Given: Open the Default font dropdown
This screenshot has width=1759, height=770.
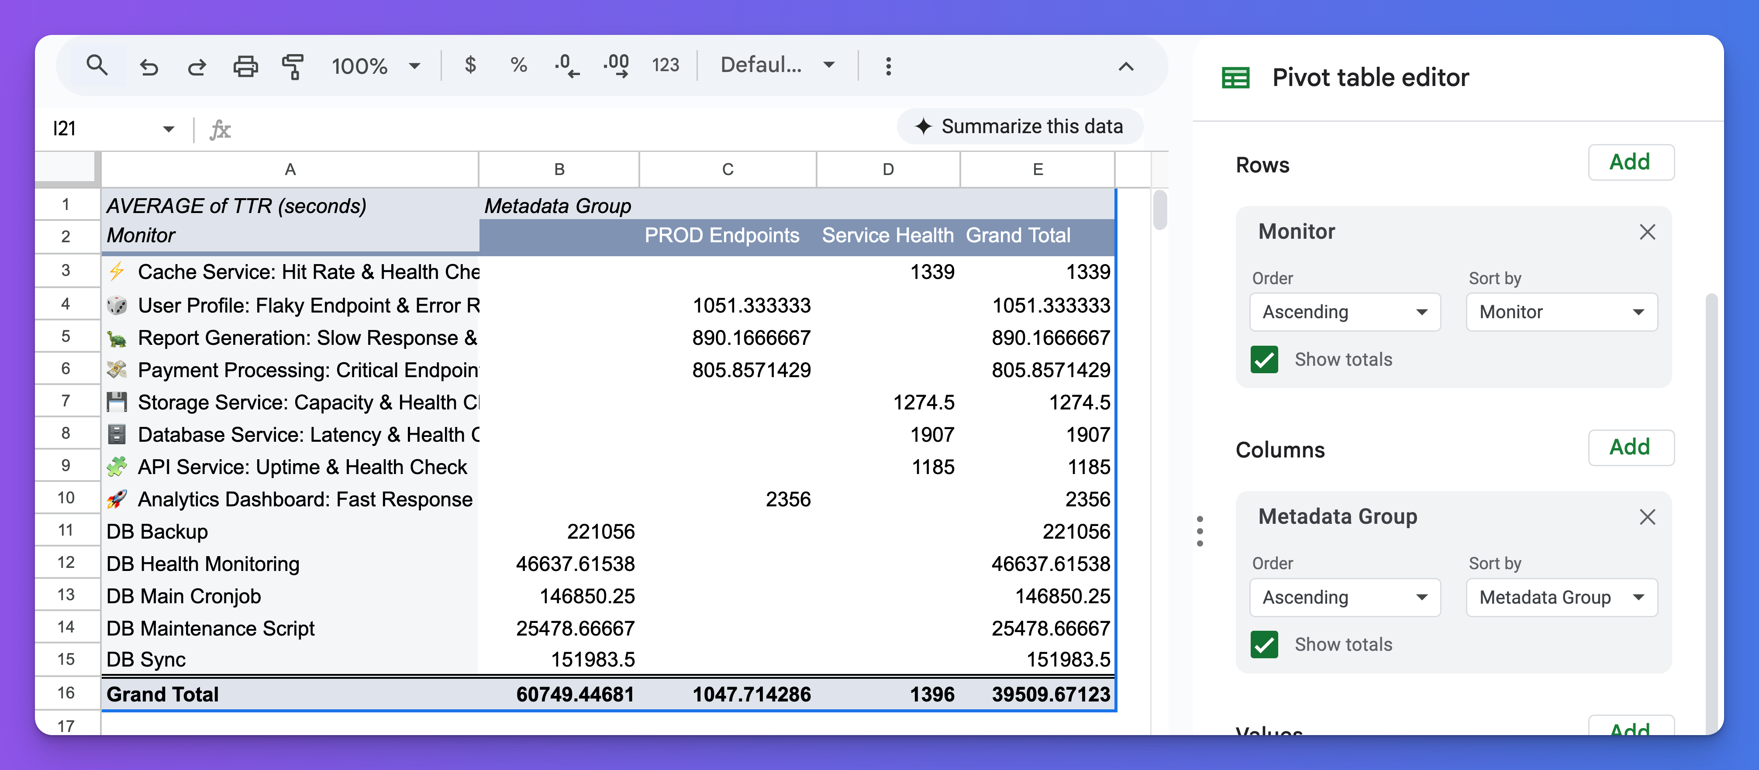Looking at the screenshot, I should pyautogui.click(x=777, y=65).
